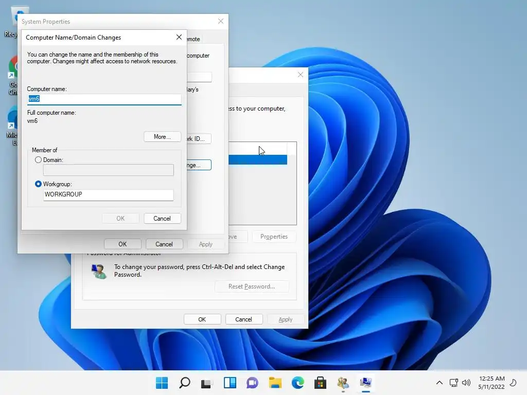
Task: Click the Reset Password... button
Action: pos(252,286)
